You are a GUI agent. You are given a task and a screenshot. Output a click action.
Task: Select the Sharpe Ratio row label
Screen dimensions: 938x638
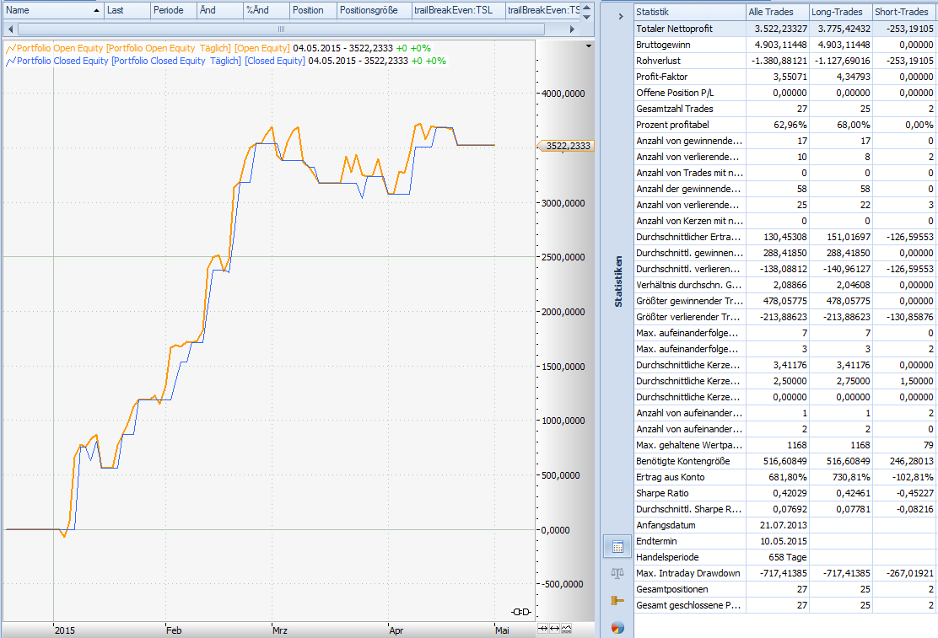point(662,493)
